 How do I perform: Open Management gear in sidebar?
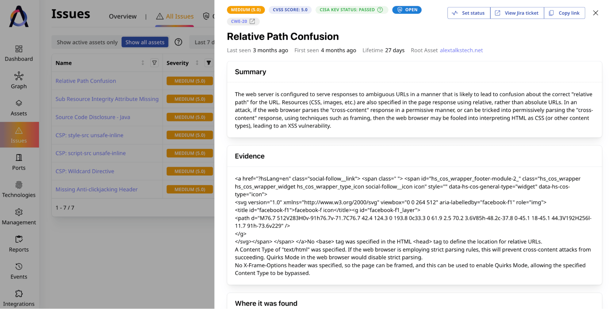point(19,212)
